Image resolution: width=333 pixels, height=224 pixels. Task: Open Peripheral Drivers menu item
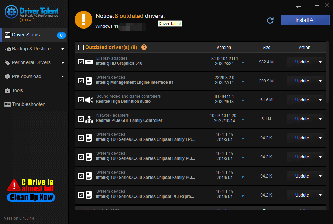[x=34, y=62]
